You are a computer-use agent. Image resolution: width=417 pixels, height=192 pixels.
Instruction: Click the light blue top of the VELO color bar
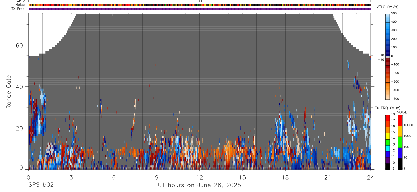pyautogui.click(x=388, y=19)
